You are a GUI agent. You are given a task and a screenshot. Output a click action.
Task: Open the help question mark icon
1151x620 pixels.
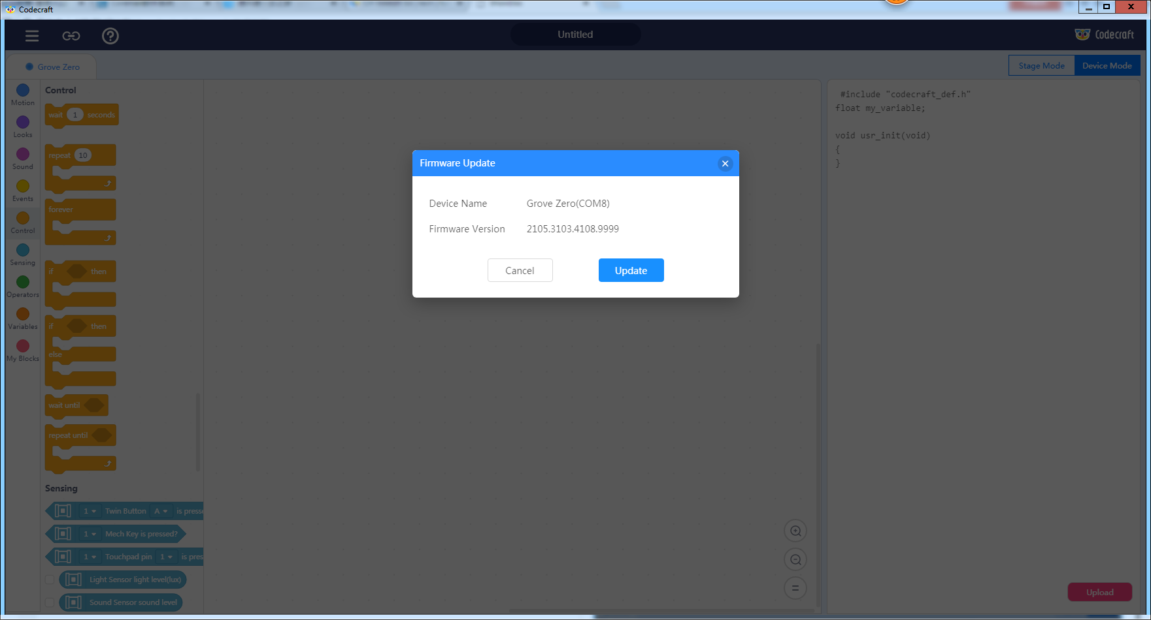coord(110,36)
